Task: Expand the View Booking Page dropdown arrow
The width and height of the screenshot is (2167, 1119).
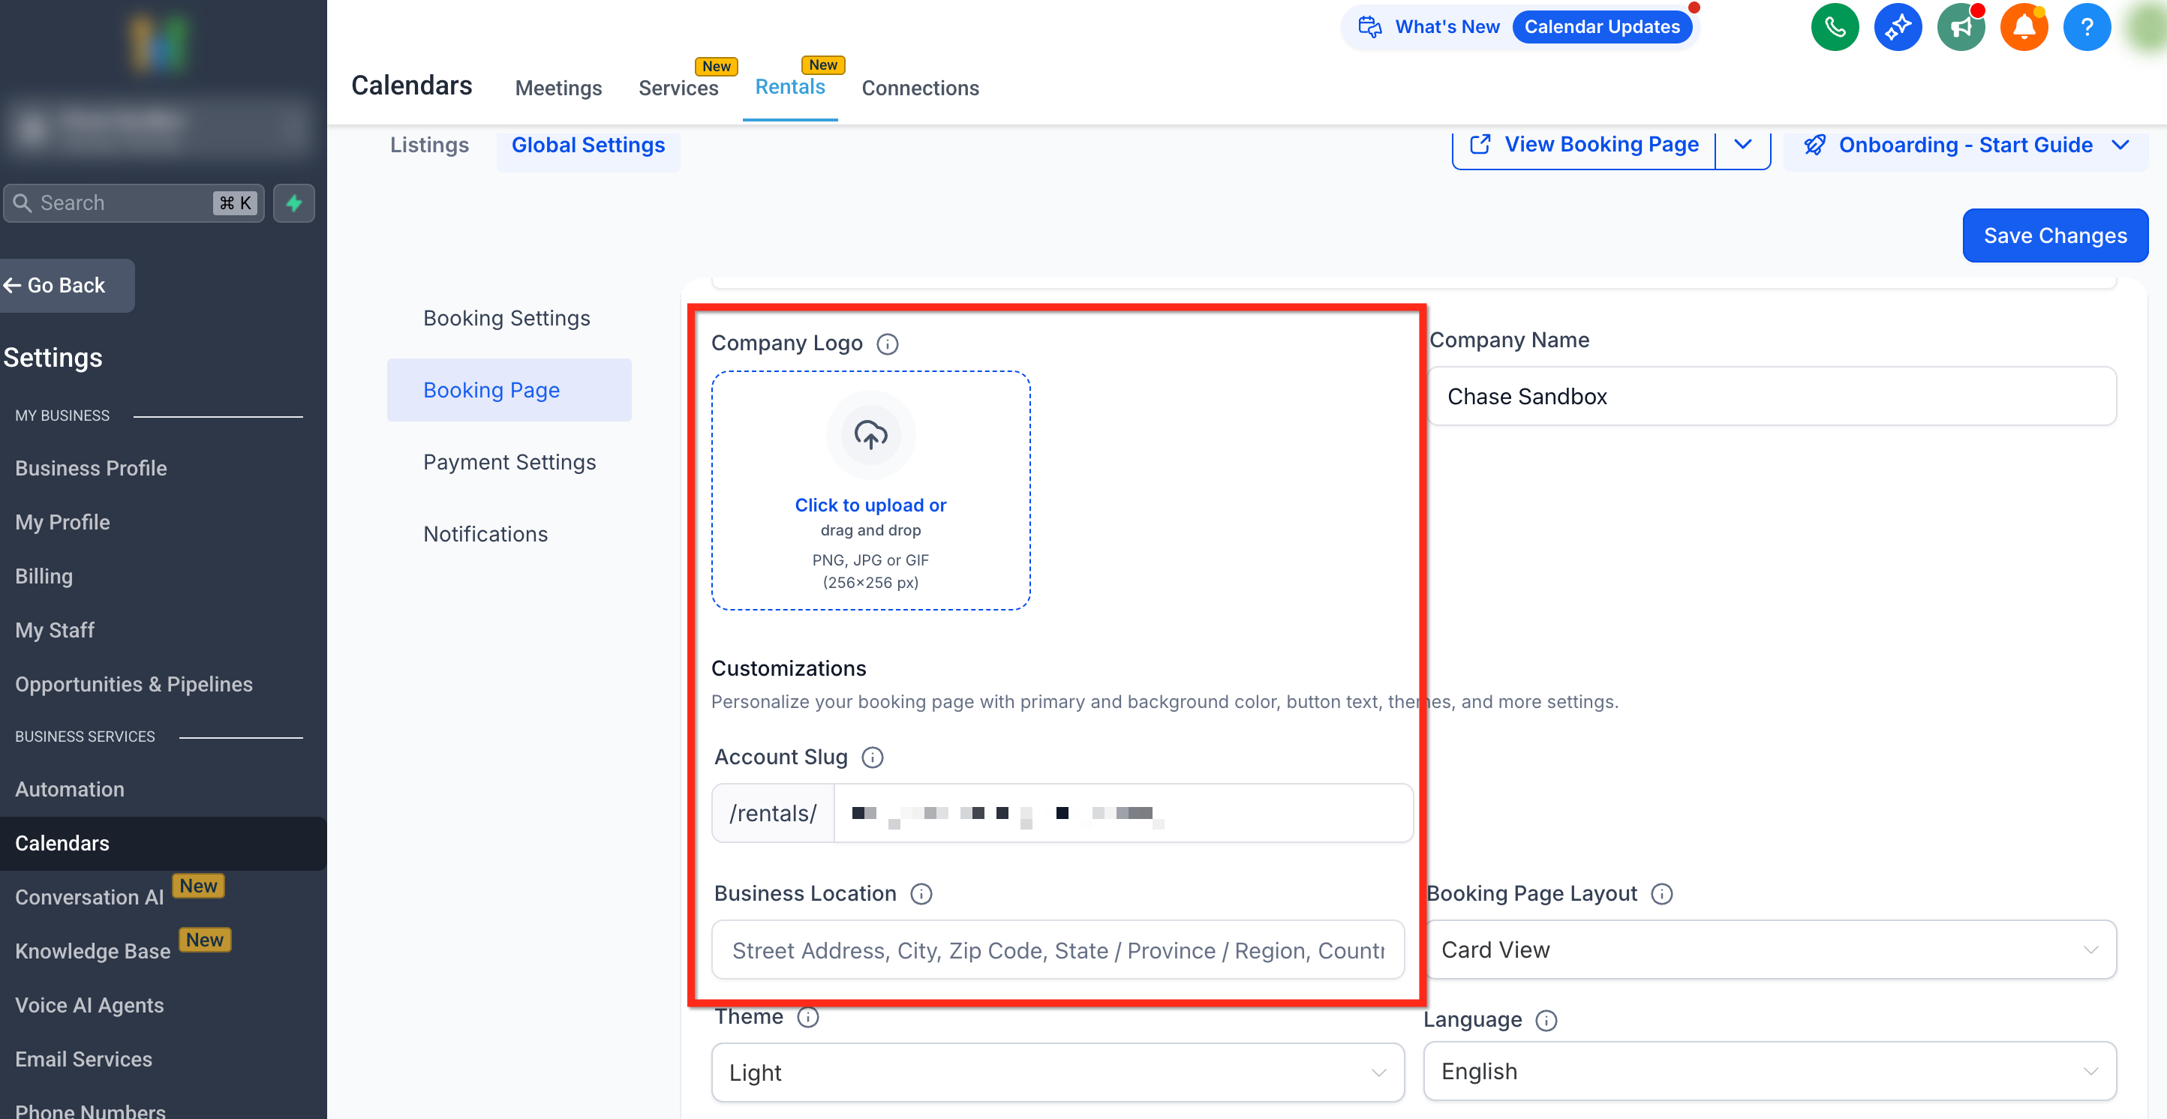Action: coord(1742,145)
